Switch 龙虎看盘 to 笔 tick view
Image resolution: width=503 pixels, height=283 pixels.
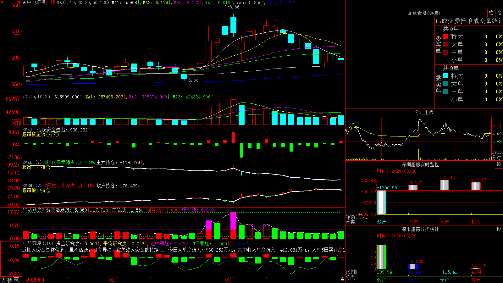click(499, 13)
